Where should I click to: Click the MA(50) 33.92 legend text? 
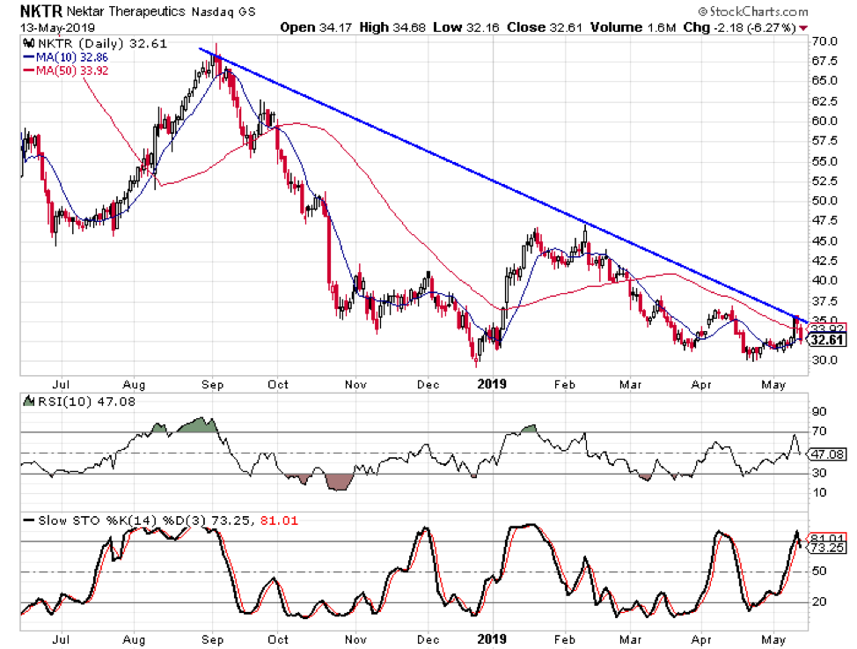72,70
